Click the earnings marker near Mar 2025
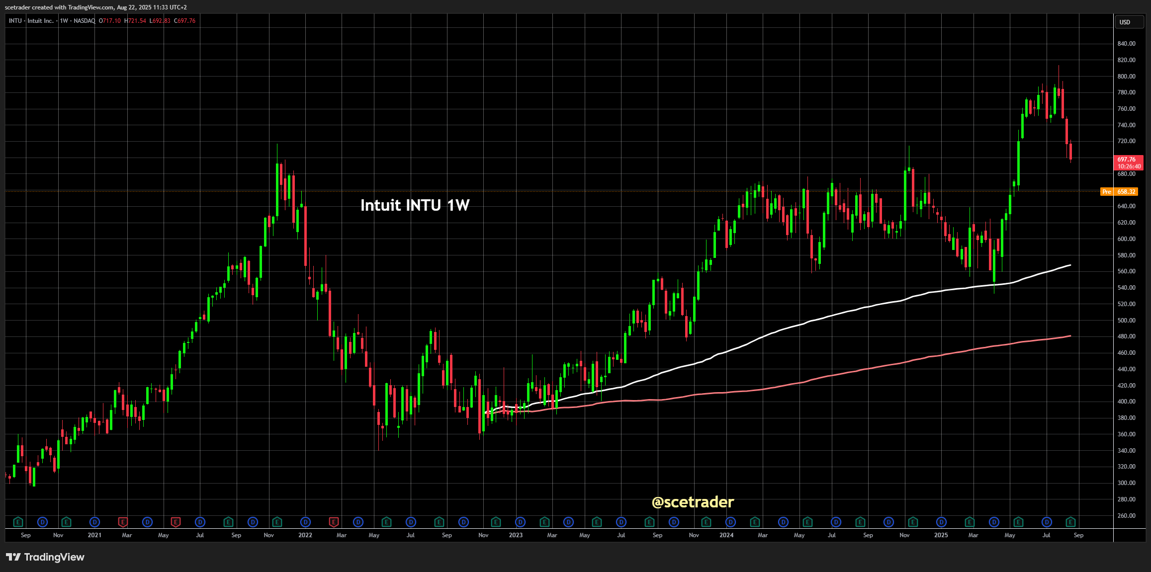Image resolution: width=1151 pixels, height=572 pixels. 970,522
